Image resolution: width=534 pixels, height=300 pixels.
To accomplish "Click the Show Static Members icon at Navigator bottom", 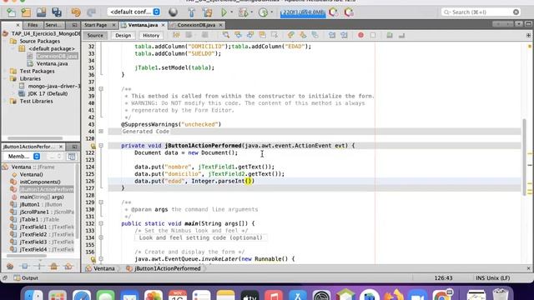I will click(x=39, y=267).
